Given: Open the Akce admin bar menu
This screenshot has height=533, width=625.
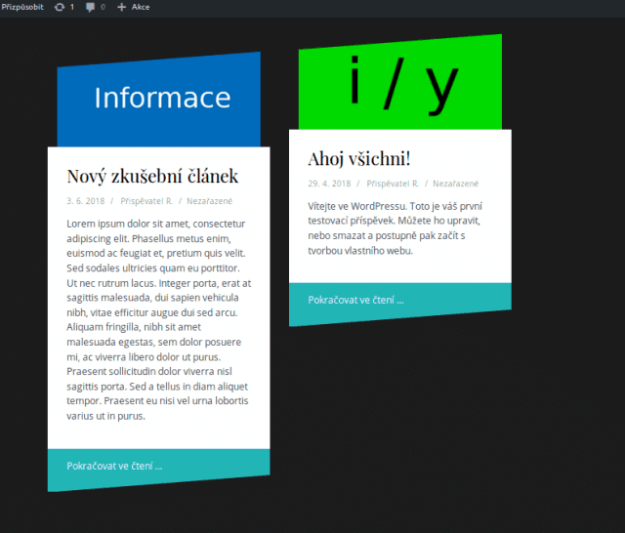Looking at the screenshot, I should (141, 7).
